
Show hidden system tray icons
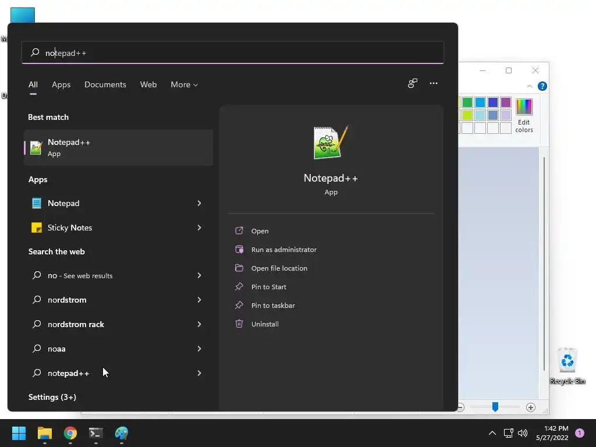coord(492,433)
